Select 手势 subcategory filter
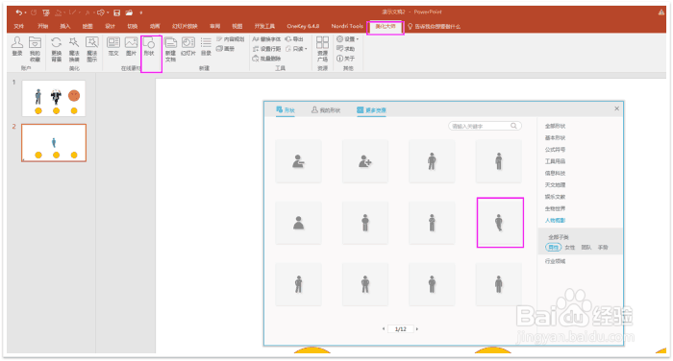673x361 pixels. (x=603, y=248)
